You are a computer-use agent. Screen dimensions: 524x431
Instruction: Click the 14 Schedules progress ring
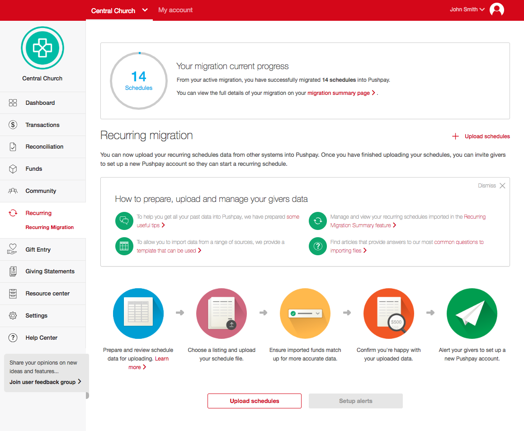point(139,81)
